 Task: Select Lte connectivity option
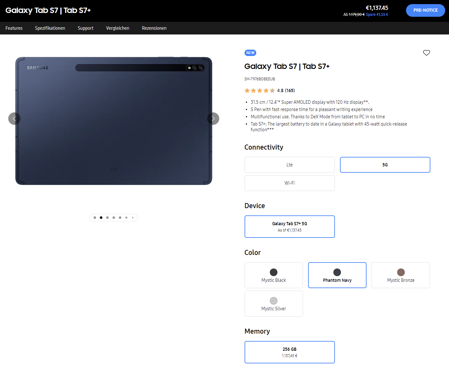289,165
